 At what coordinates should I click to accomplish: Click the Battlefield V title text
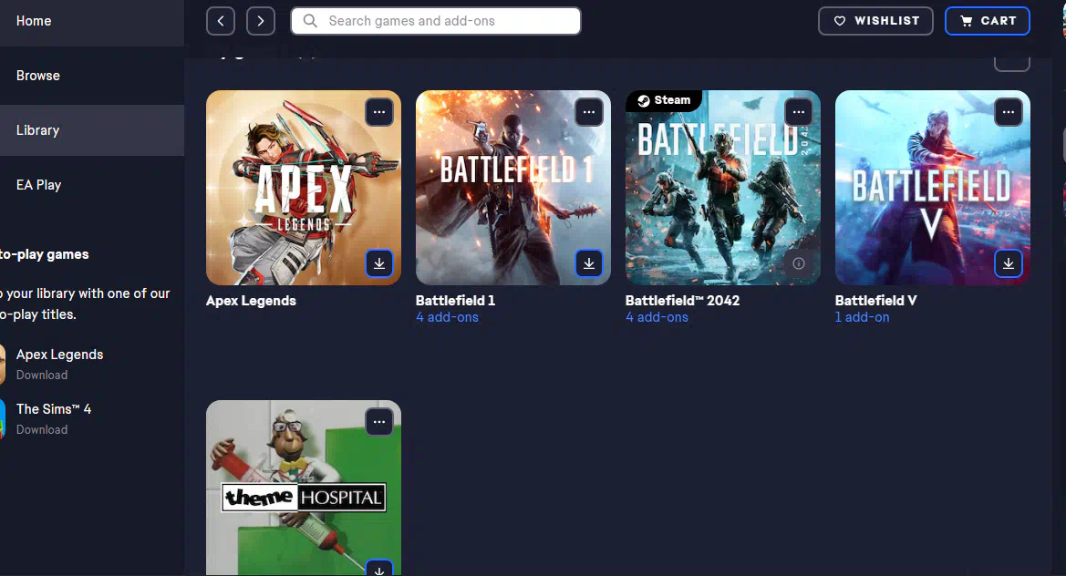click(875, 300)
